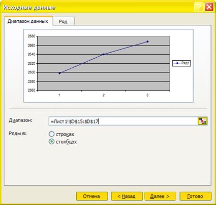Click inside the Диапазон range field
Screen dimensions: 216x205
(124, 121)
